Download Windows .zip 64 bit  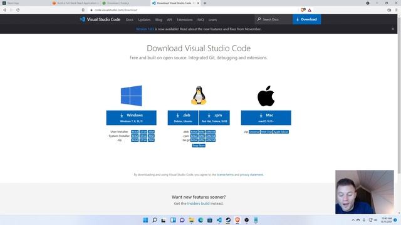tap(135, 140)
